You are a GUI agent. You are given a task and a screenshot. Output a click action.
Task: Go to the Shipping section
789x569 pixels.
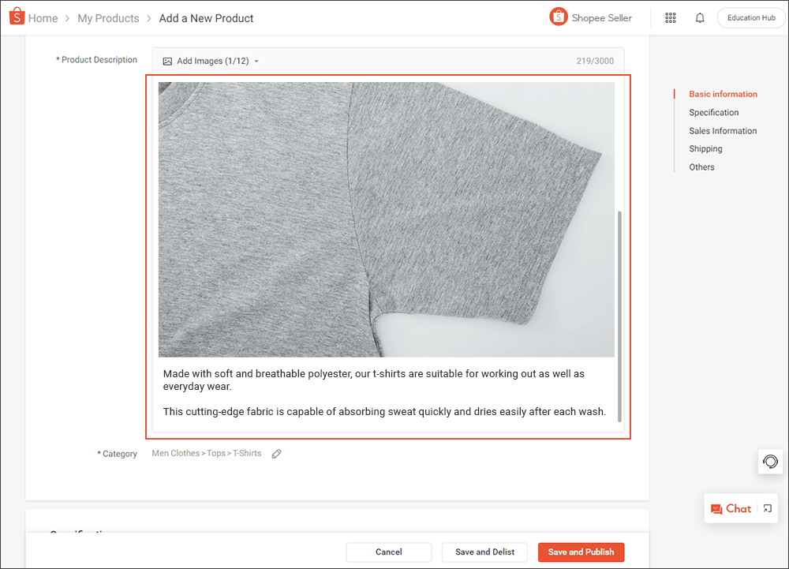[705, 148]
